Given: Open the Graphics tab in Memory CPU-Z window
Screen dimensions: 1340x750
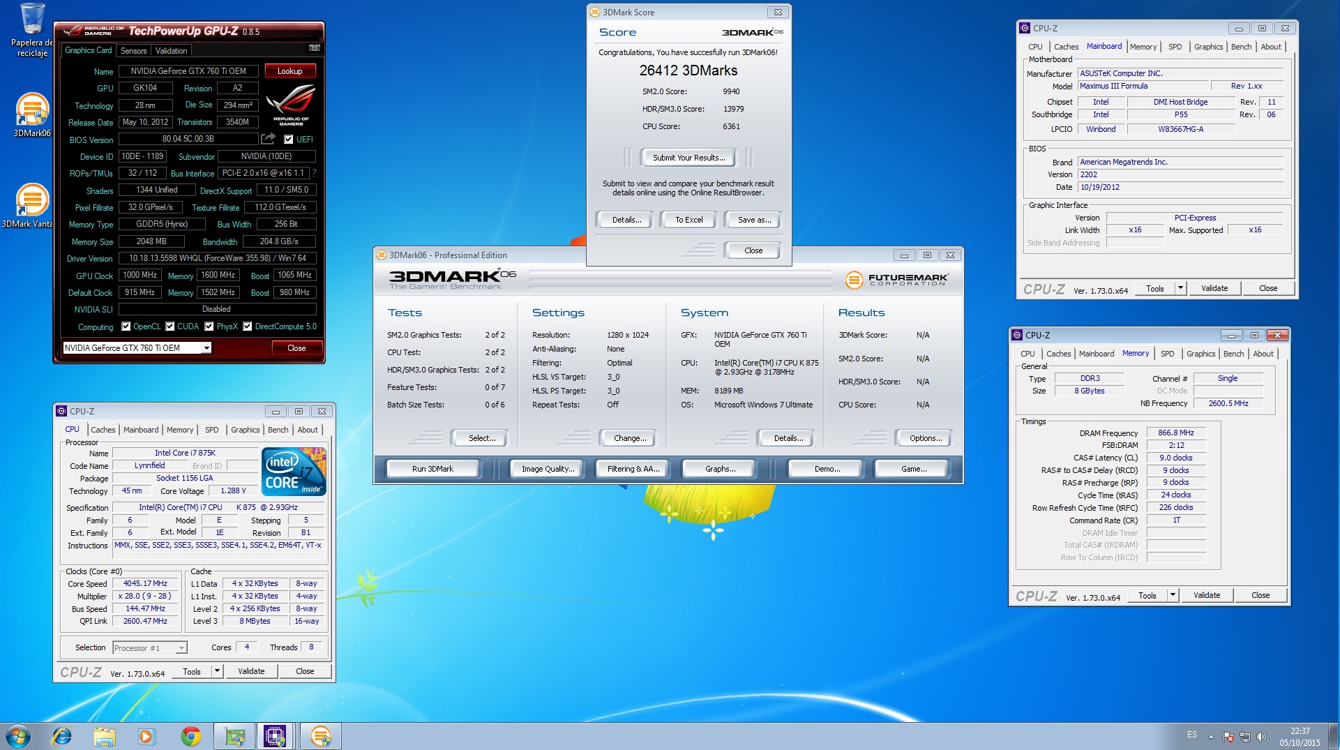Looking at the screenshot, I should tap(1200, 354).
